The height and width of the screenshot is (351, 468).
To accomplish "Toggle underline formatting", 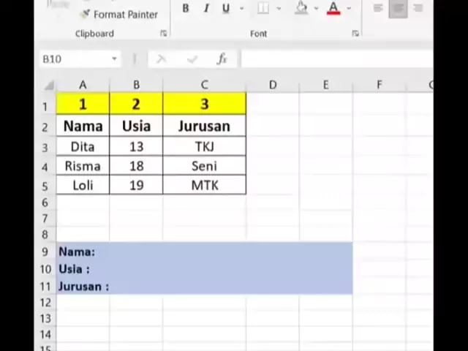I will [225, 9].
